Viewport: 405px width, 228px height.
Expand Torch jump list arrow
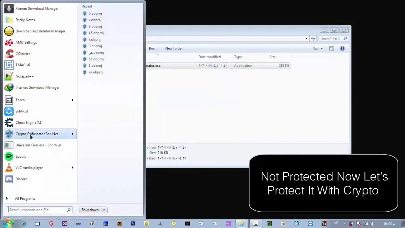[x=72, y=100]
